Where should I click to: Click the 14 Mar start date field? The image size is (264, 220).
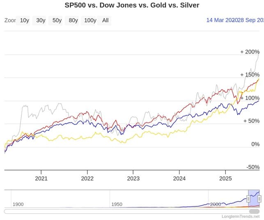point(220,20)
